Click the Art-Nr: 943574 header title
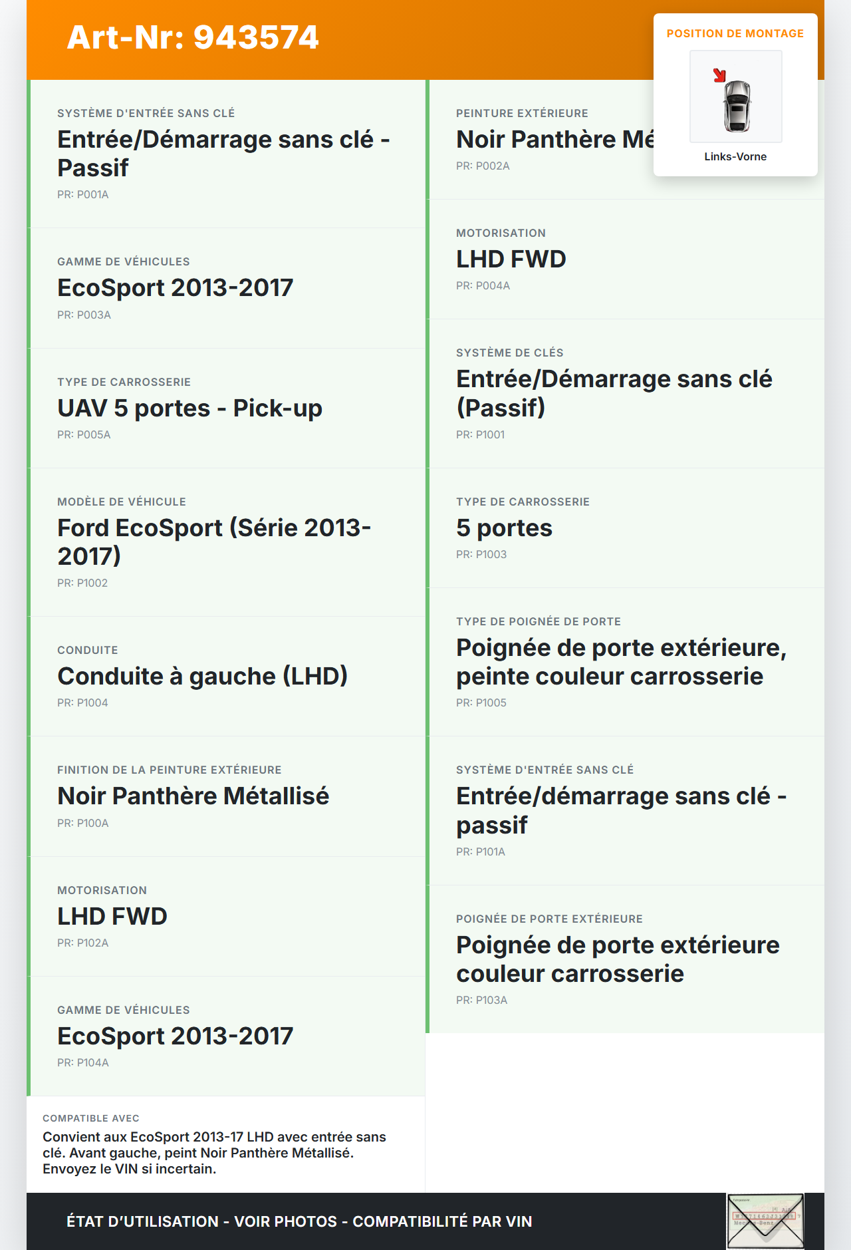Image resolution: width=851 pixels, height=1250 pixels. [193, 37]
